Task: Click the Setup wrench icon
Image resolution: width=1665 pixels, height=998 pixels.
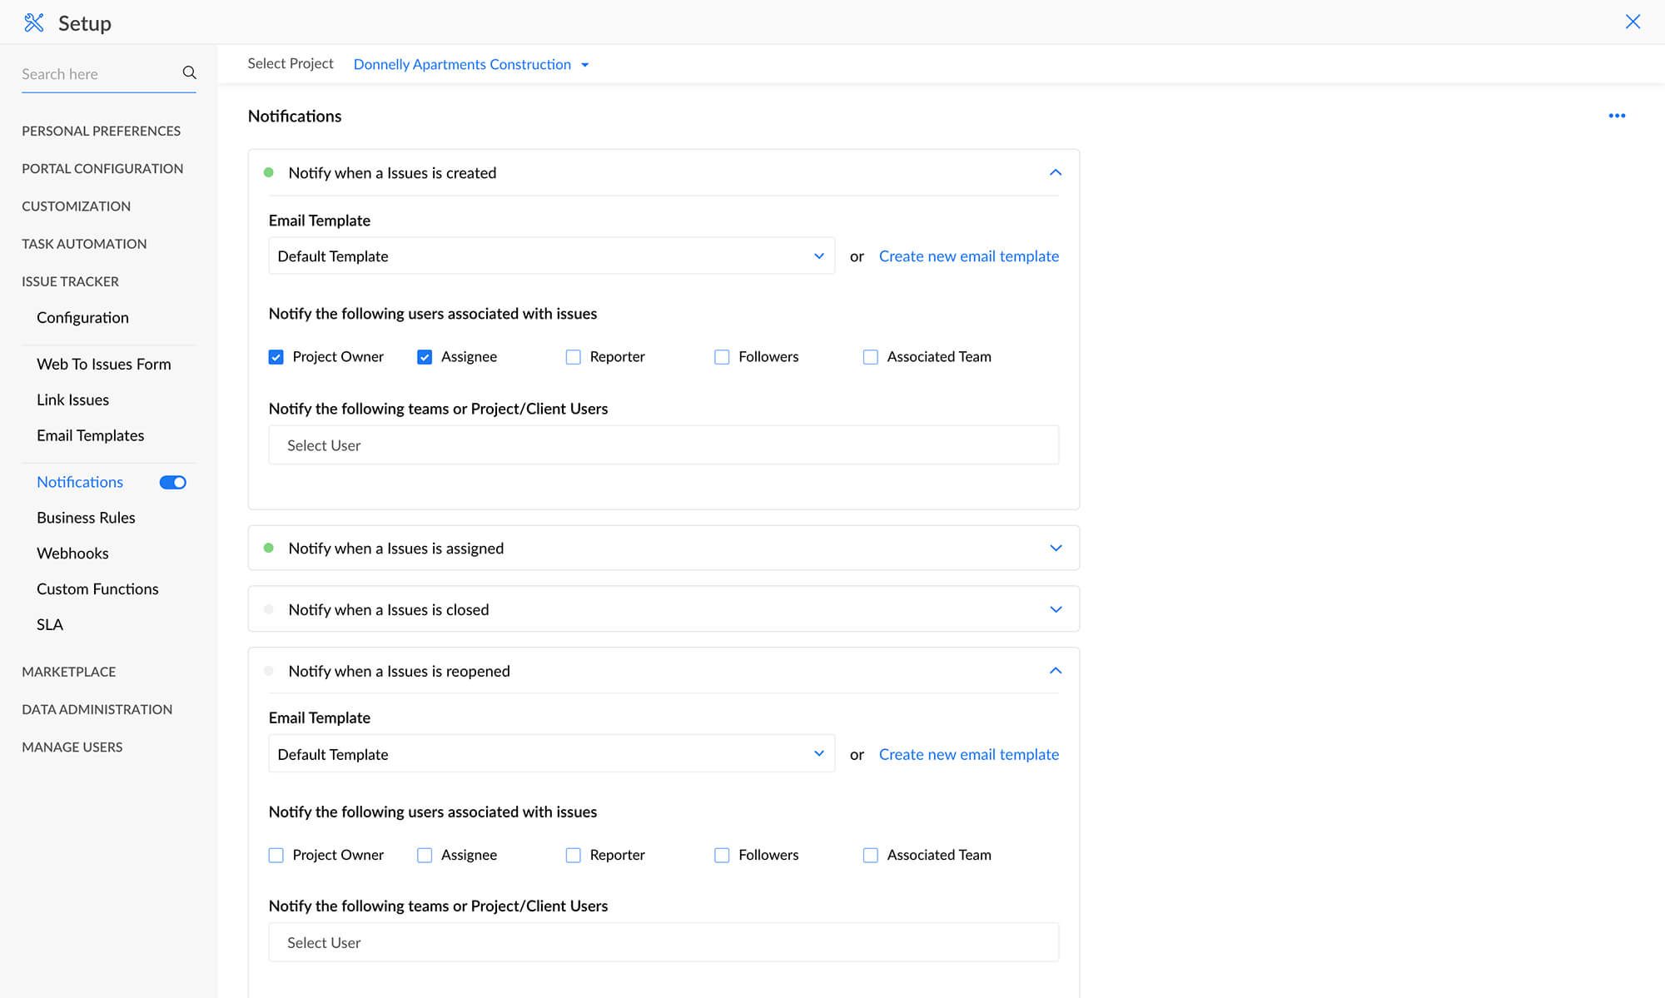Action: click(x=33, y=22)
